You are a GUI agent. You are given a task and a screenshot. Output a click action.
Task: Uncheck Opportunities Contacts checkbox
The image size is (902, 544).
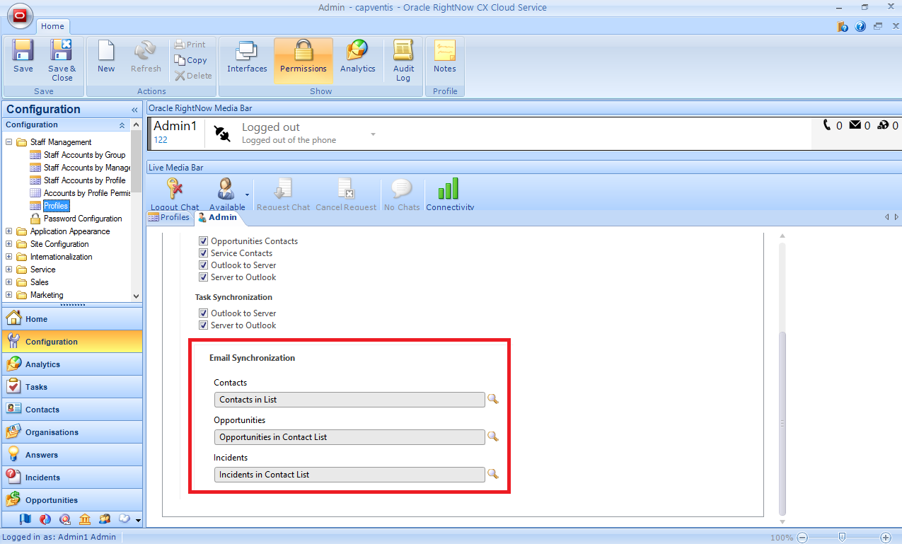click(x=204, y=241)
